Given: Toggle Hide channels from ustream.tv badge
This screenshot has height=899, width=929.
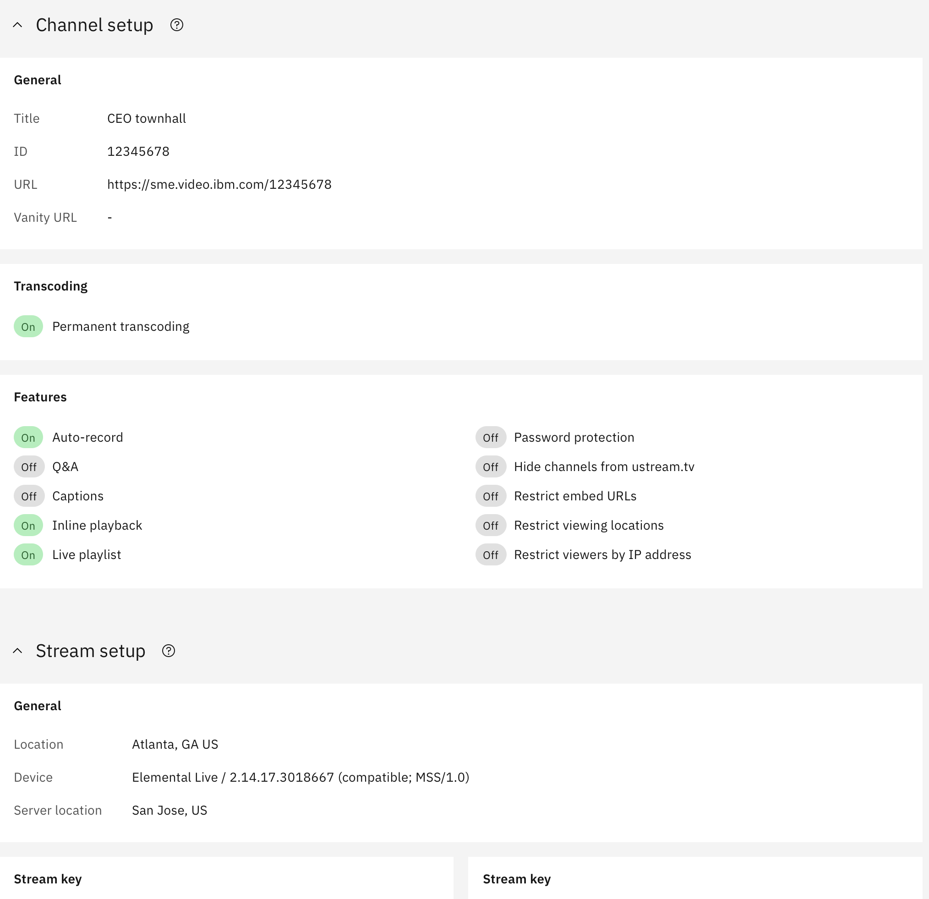Looking at the screenshot, I should [x=491, y=467].
